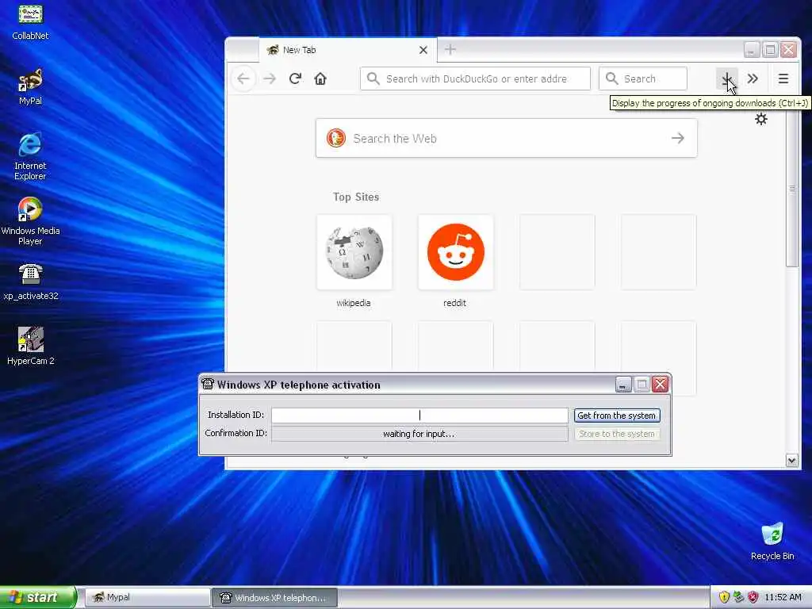Close the New Tab tab
Viewport: 812px width, 609px height.
(423, 50)
